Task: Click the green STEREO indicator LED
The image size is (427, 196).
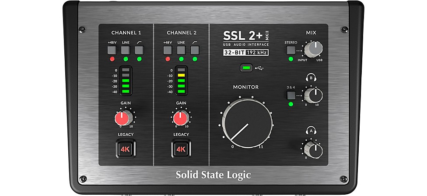Action: click(291, 59)
